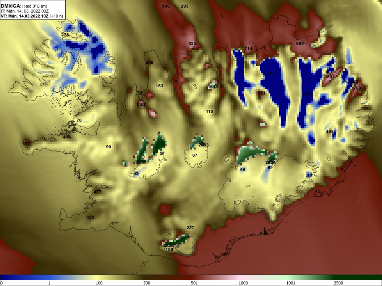Click the map value 527
Viewport: 382px width, 286px height.
(x=26, y=144)
